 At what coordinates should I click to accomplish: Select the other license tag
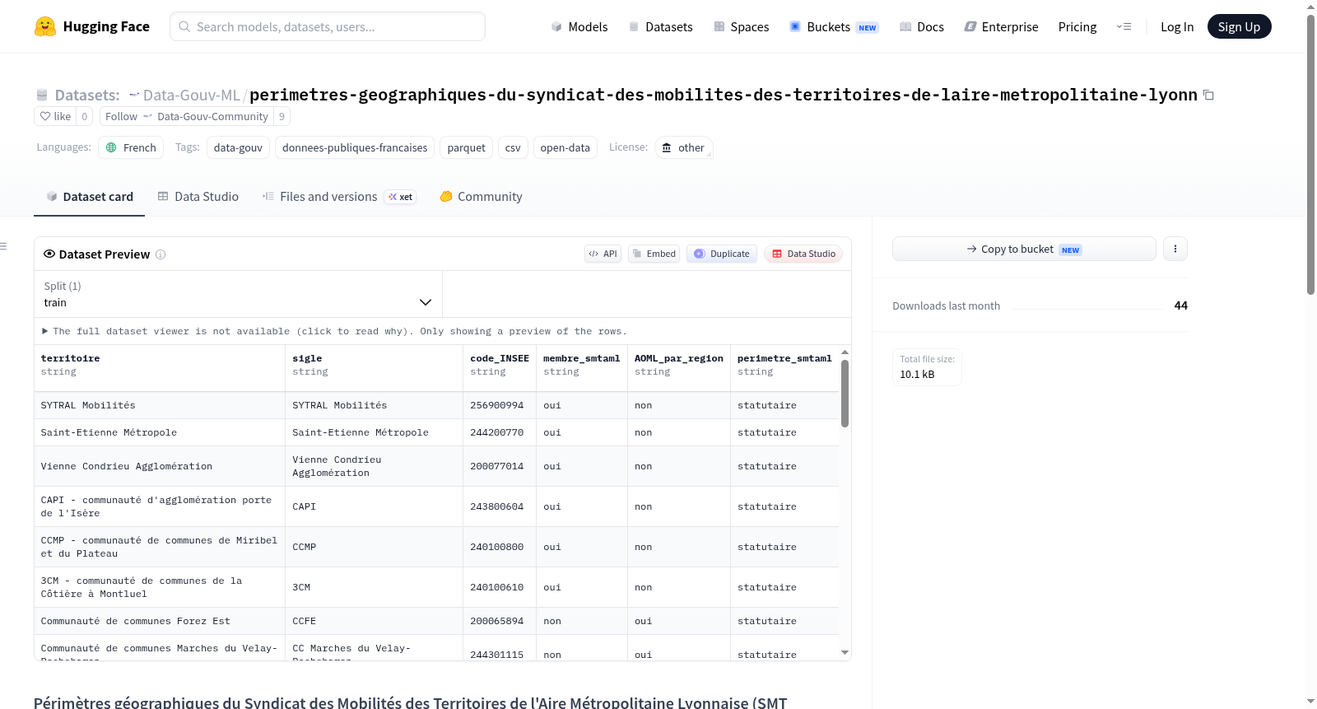pos(684,147)
